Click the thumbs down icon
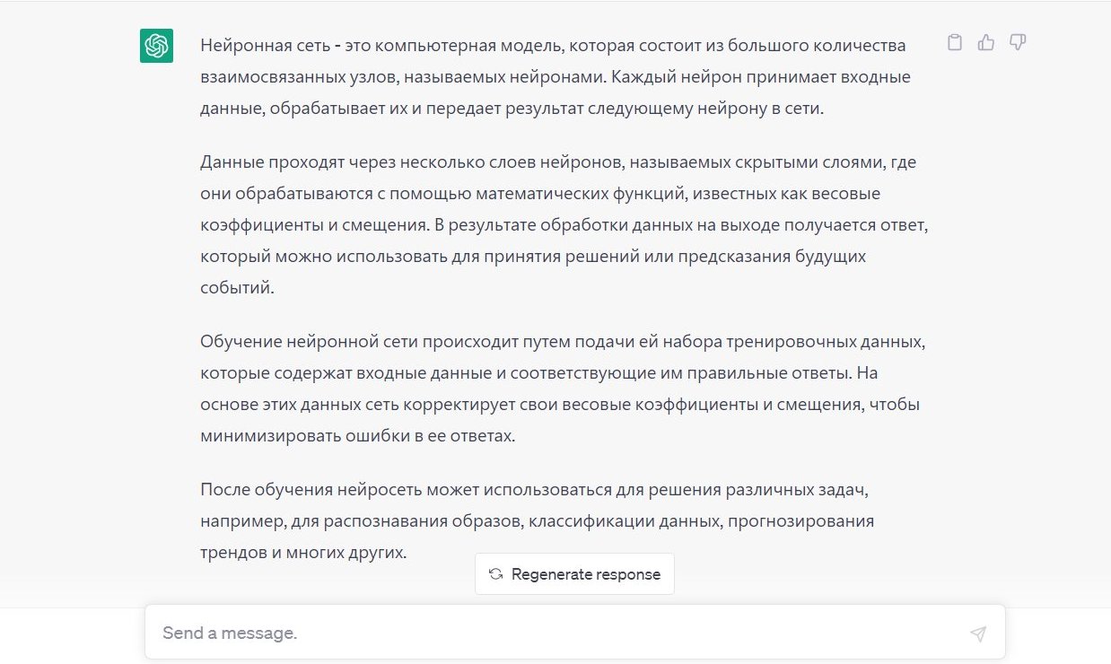The image size is (1111, 664). point(1018,42)
